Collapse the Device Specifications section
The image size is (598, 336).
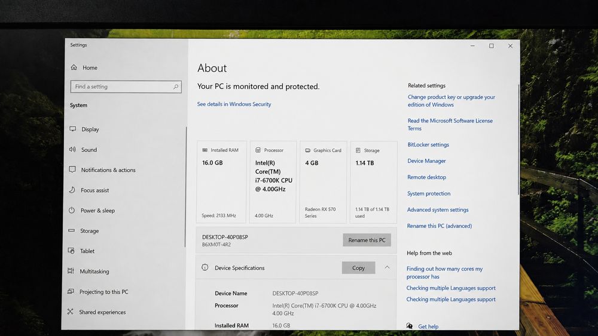(387, 267)
